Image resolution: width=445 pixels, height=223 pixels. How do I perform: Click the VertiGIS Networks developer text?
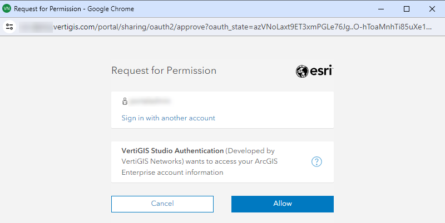153,161
